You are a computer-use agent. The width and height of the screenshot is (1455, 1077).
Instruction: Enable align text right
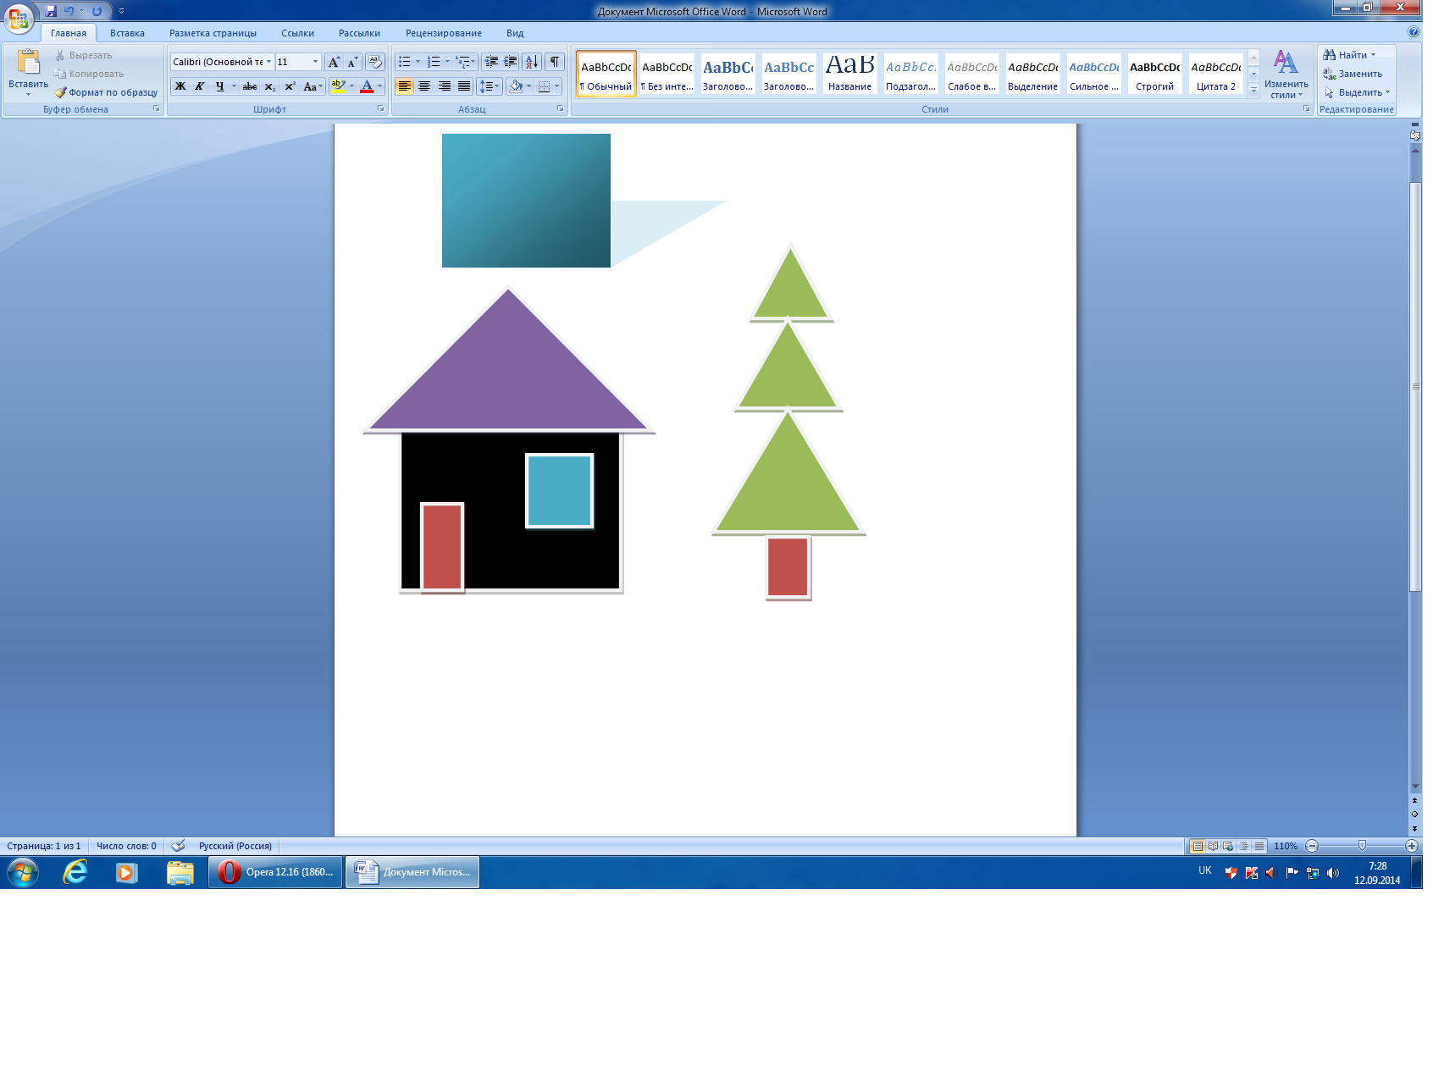tap(444, 86)
